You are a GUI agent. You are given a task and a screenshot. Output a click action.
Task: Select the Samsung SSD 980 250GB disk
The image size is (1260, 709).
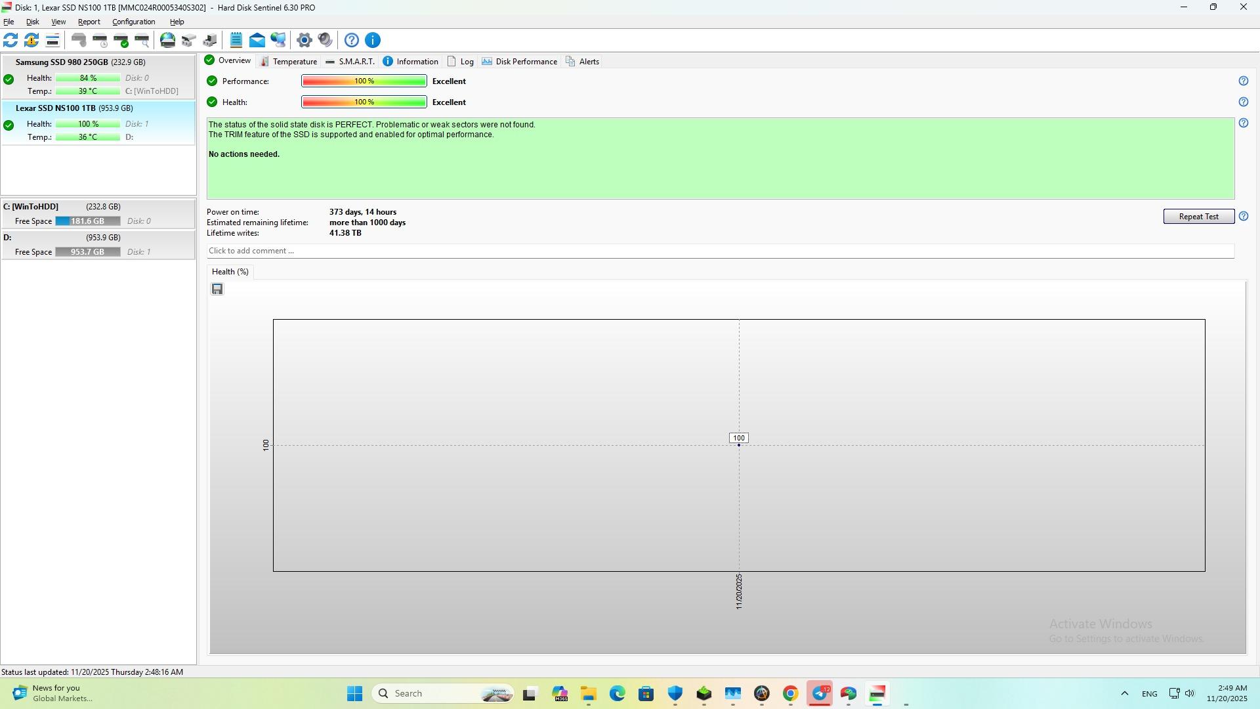[80, 62]
